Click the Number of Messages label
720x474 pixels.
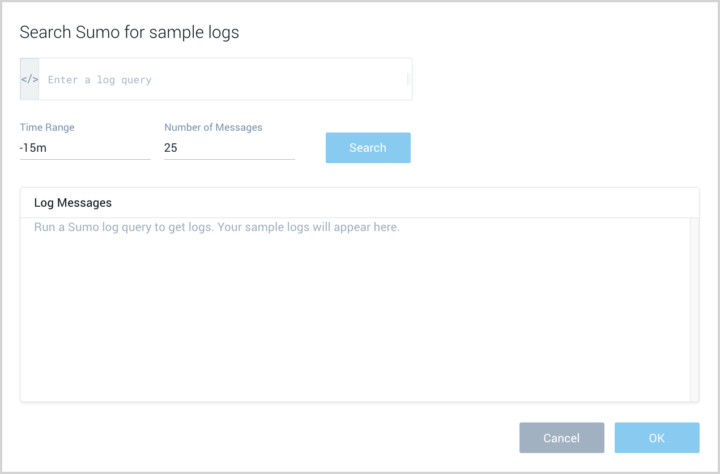[213, 127]
